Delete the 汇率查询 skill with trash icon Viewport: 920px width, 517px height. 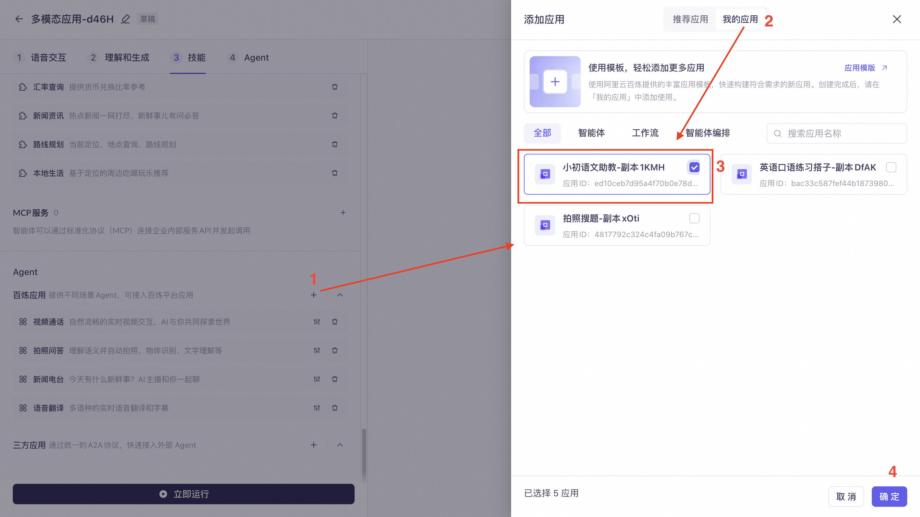point(335,87)
